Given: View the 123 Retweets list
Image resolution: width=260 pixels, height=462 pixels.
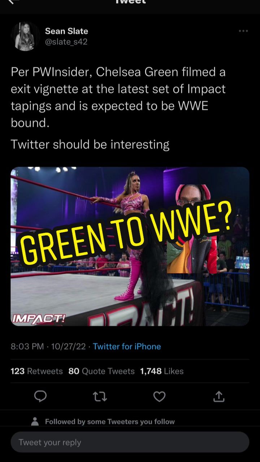Looking at the screenshot, I should click(36, 371).
